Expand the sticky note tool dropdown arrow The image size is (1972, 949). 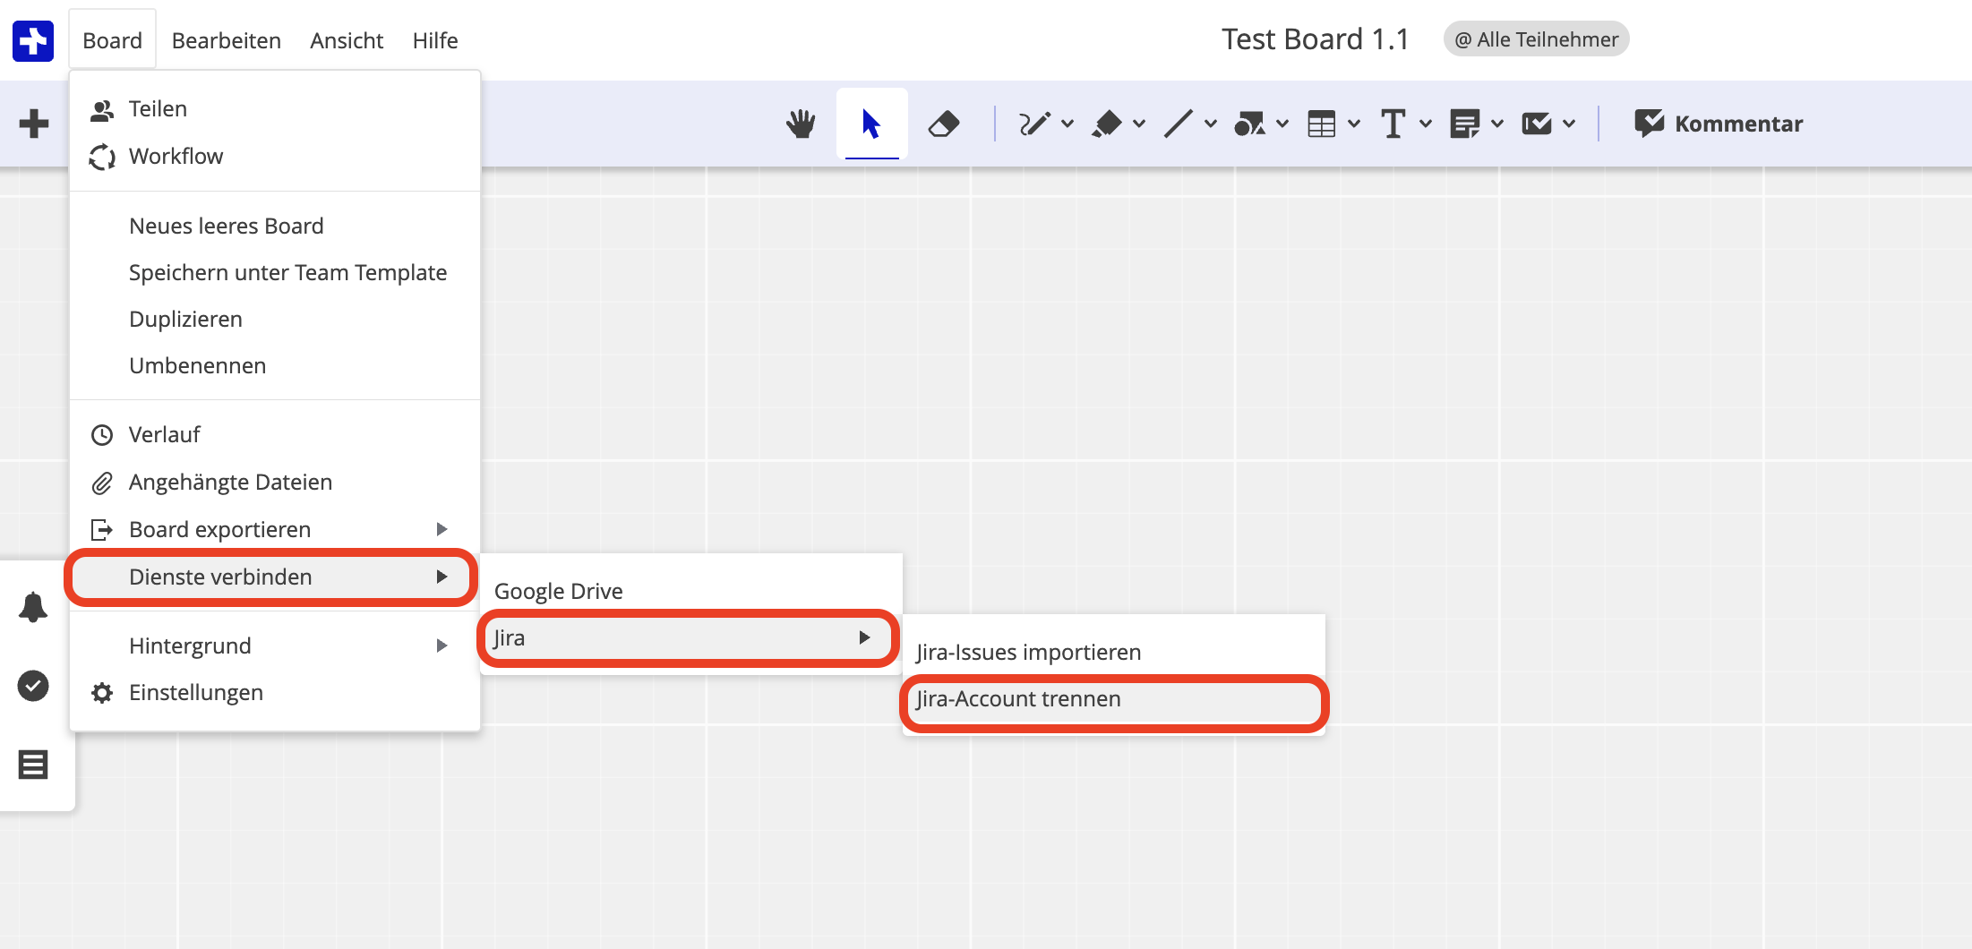point(1497,124)
